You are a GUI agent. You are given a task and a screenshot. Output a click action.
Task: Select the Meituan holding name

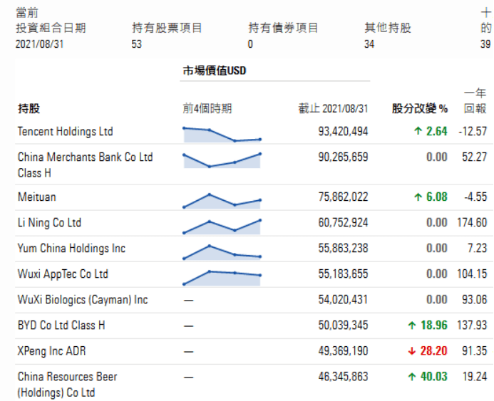coord(37,197)
